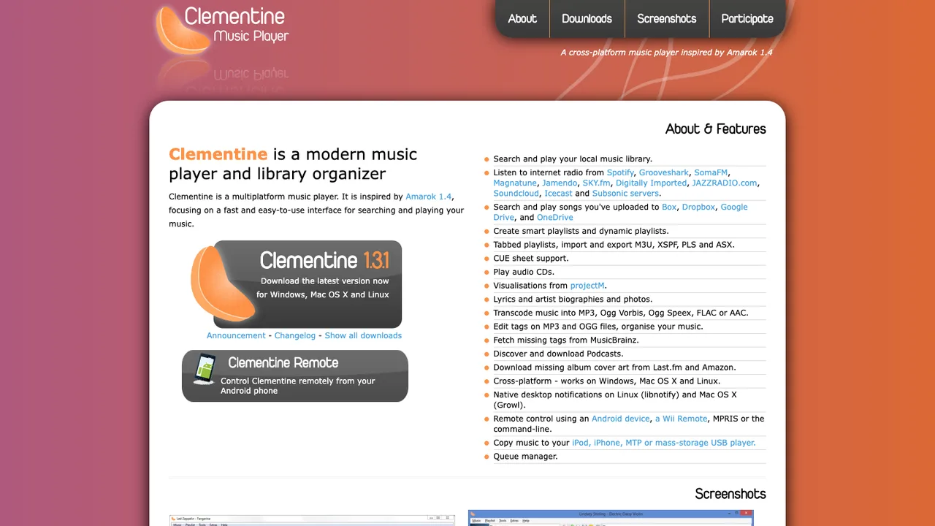Click 'Lyrics and artist biographies and photos.' text
The height and width of the screenshot is (526, 935).
coord(573,300)
